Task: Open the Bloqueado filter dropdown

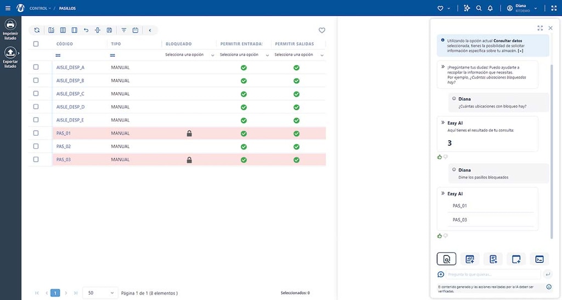Action: click(188, 55)
